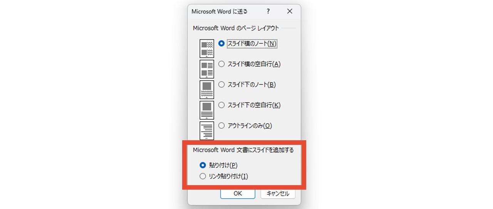This screenshot has height=209, width=493.
Task: Choose the スライド下のノート(B) layout option
Action: (247, 85)
